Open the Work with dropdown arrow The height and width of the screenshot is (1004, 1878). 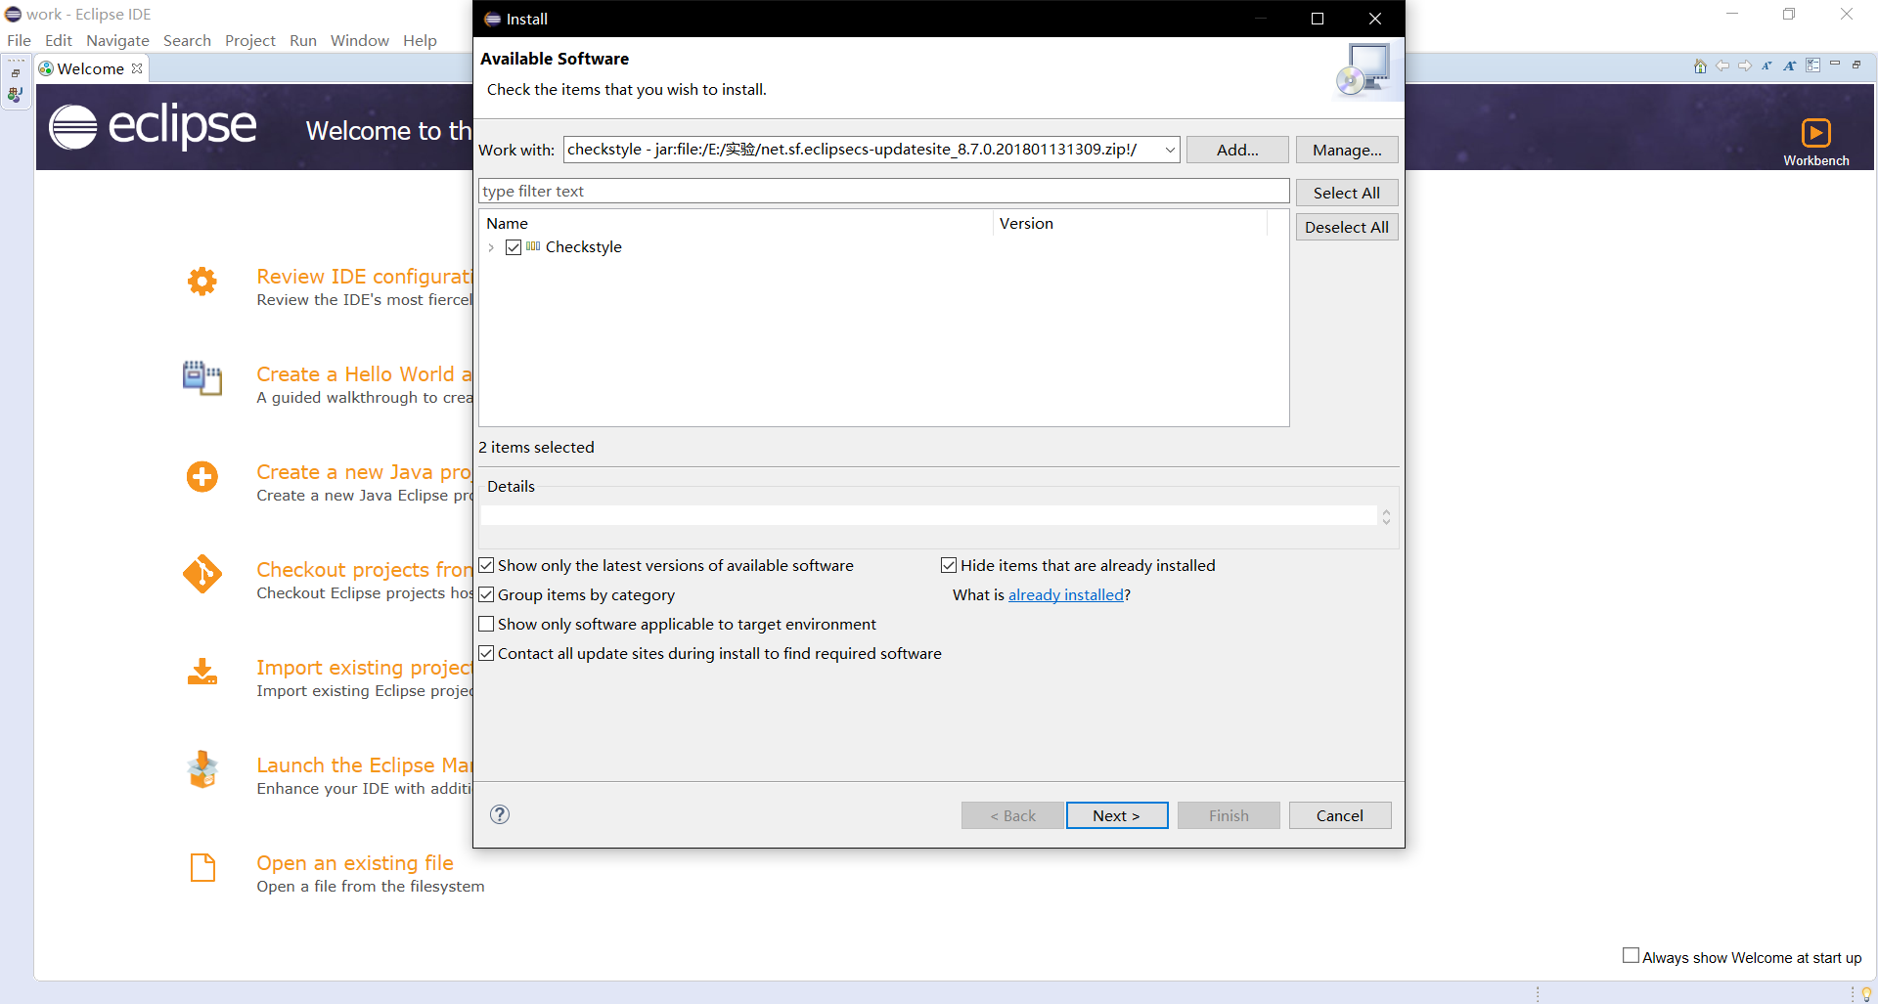click(x=1170, y=150)
